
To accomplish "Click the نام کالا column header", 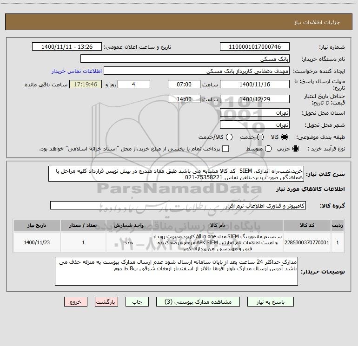I will 218,225.
